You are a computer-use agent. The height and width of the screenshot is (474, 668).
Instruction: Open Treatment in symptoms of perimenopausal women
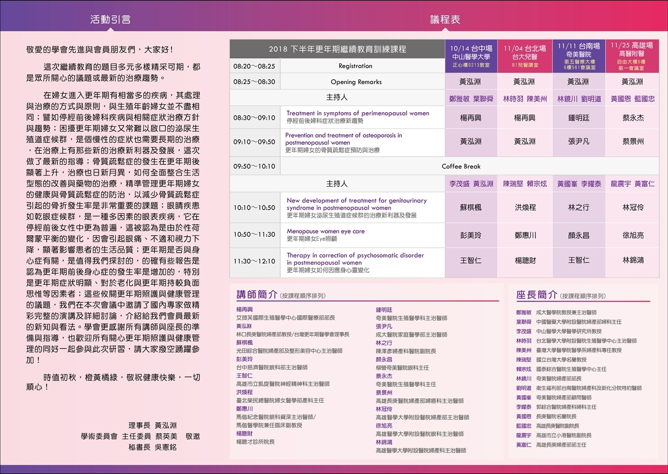click(x=357, y=113)
